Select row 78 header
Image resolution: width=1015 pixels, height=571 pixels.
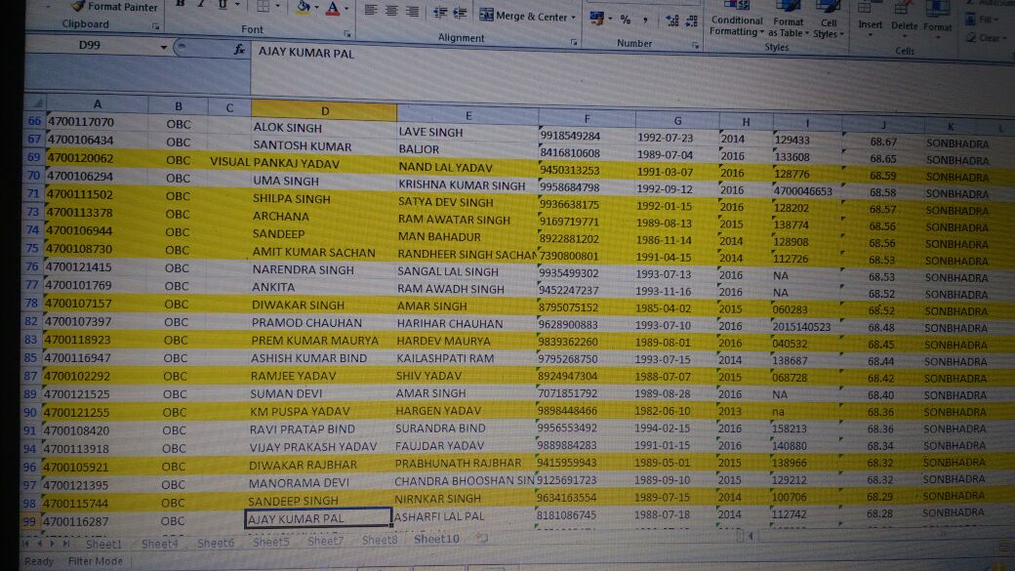(31, 303)
